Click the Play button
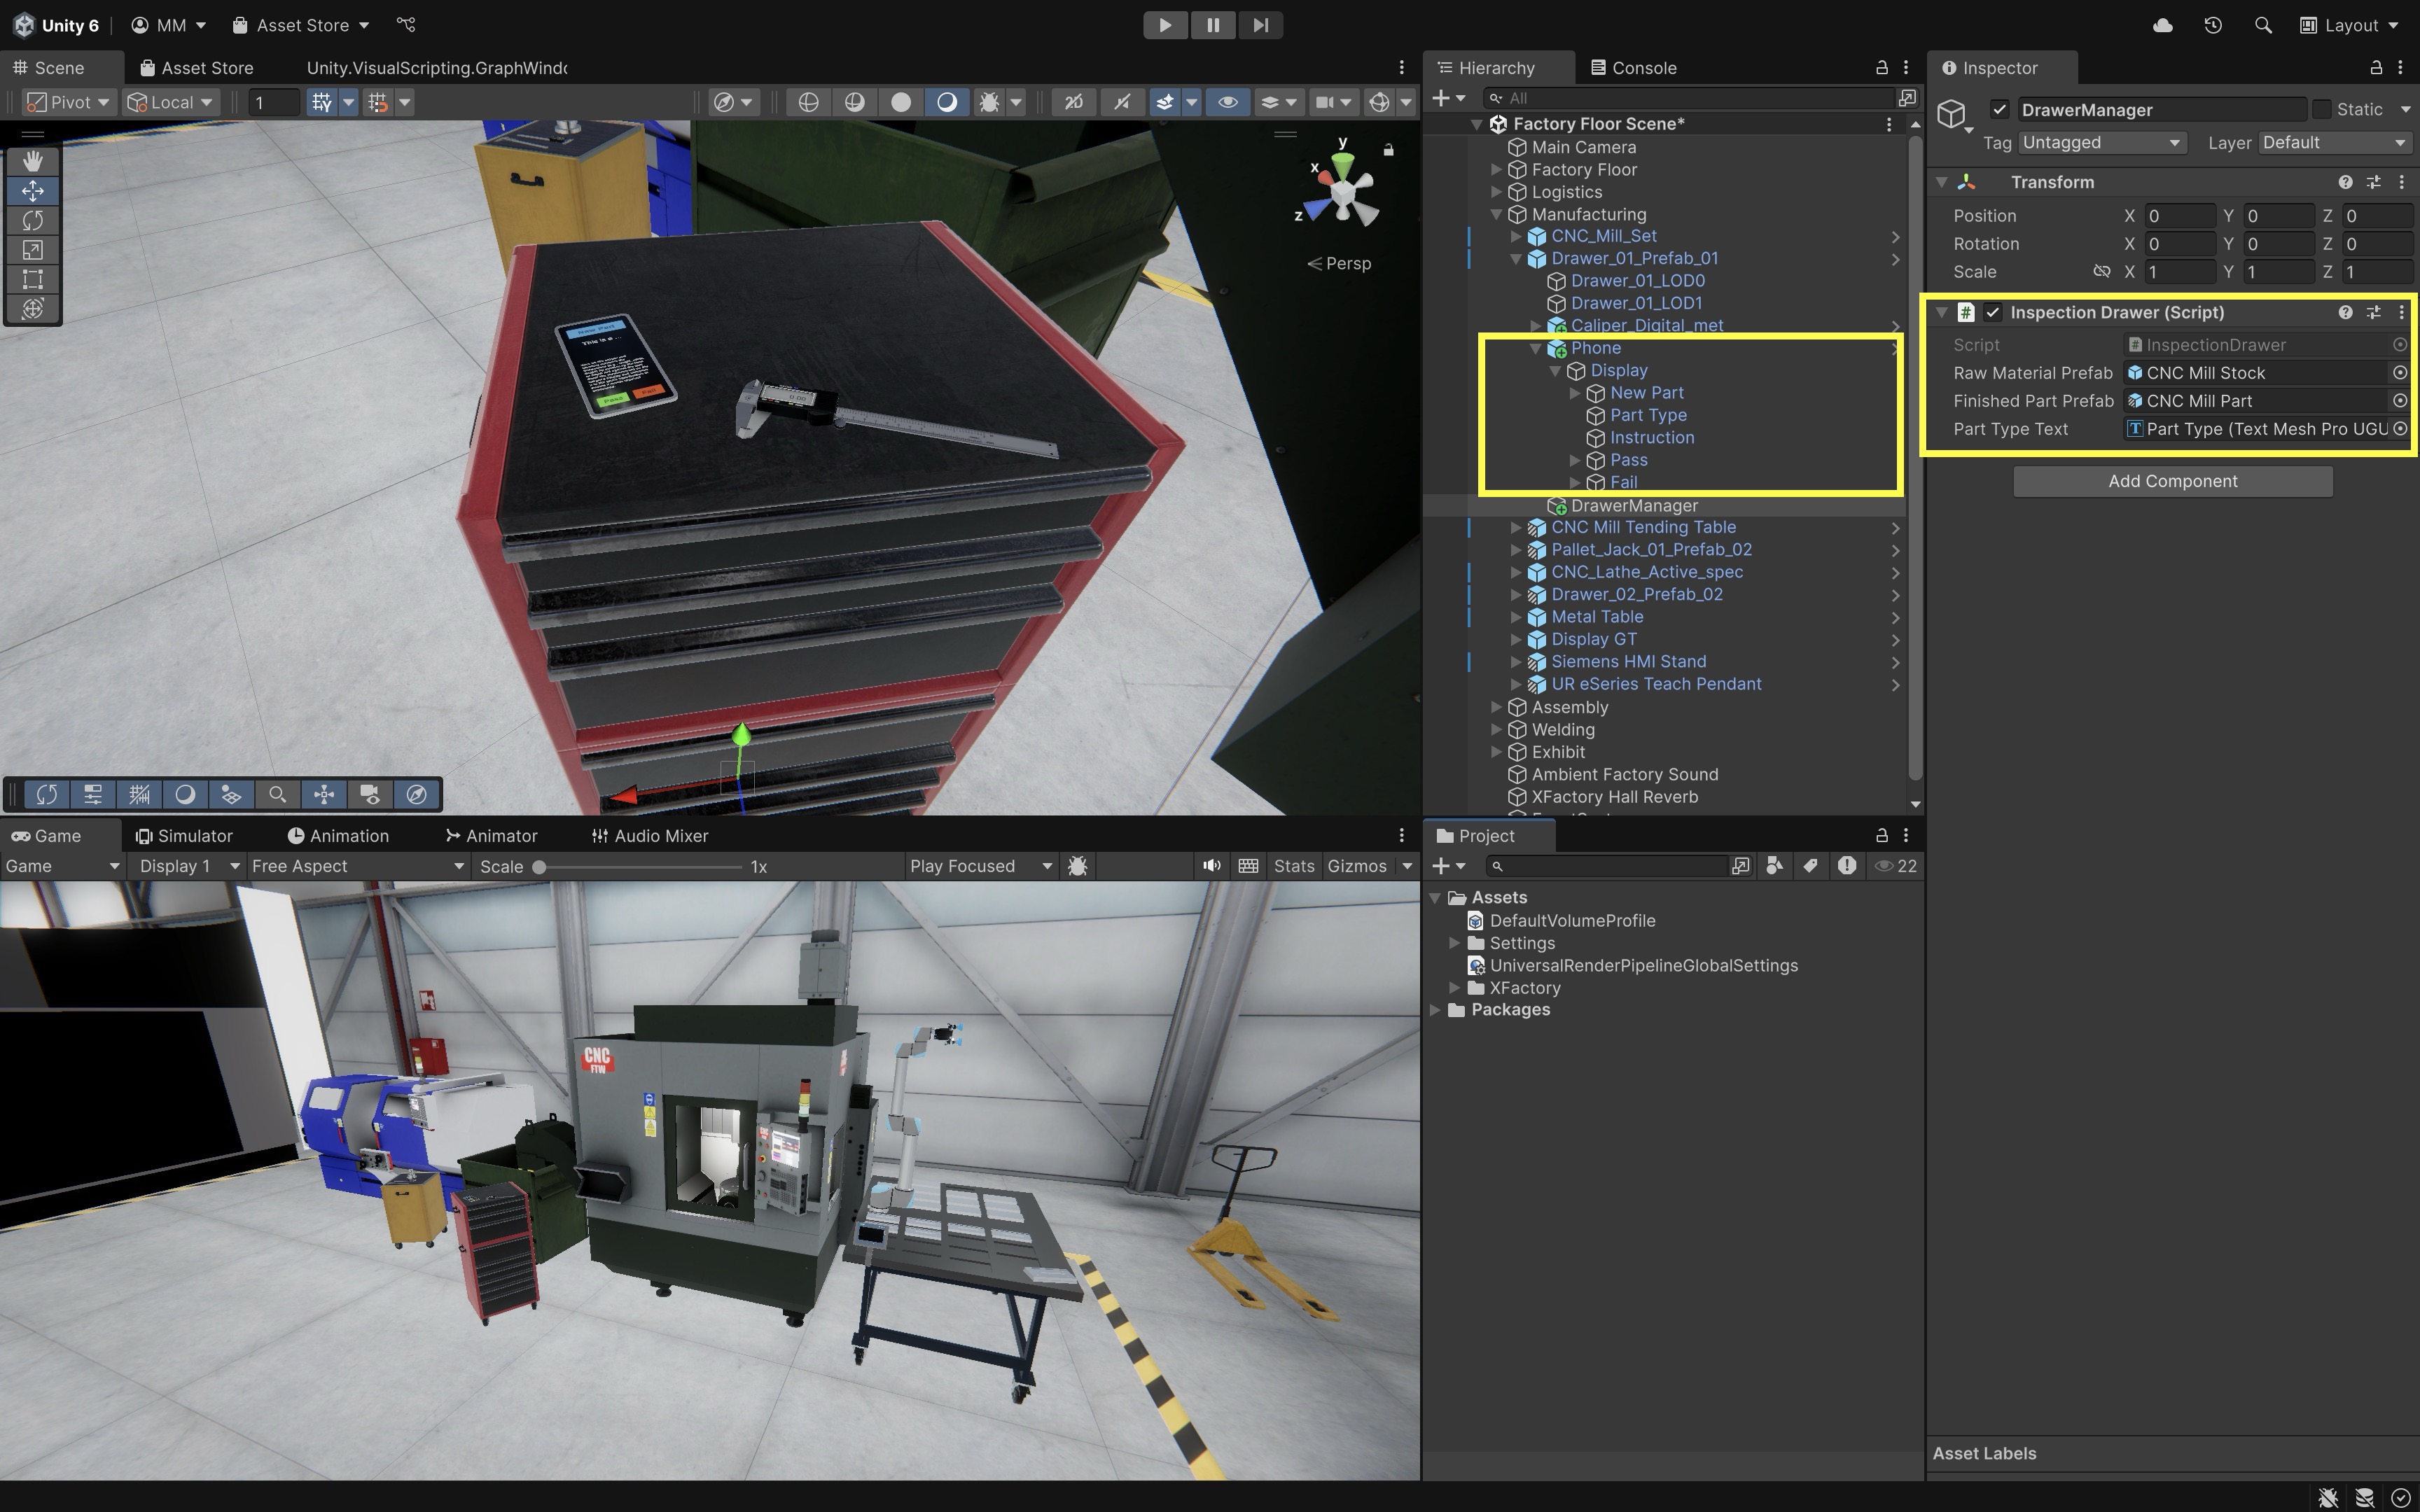 tap(1165, 25)
